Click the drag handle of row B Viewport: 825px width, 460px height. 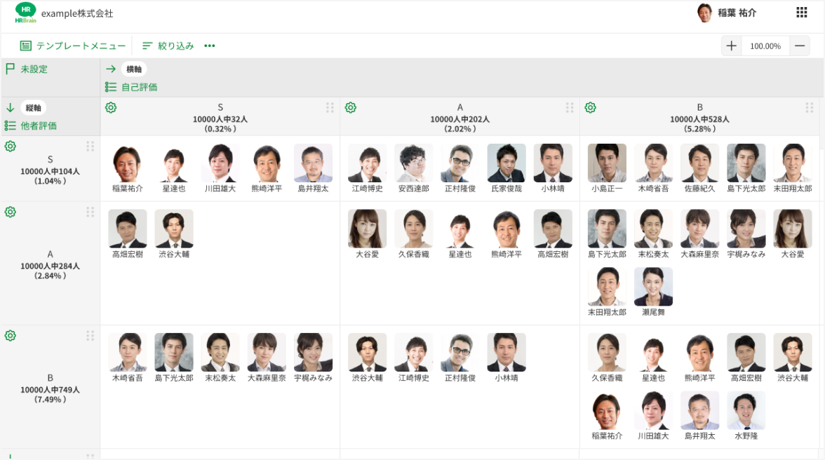coord(90,335)
